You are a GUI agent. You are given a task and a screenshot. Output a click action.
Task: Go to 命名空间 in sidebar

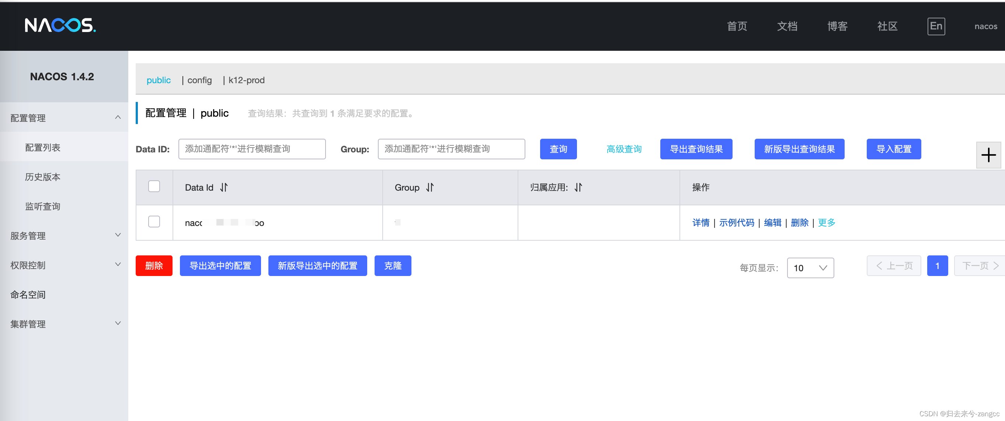point(28,295)
